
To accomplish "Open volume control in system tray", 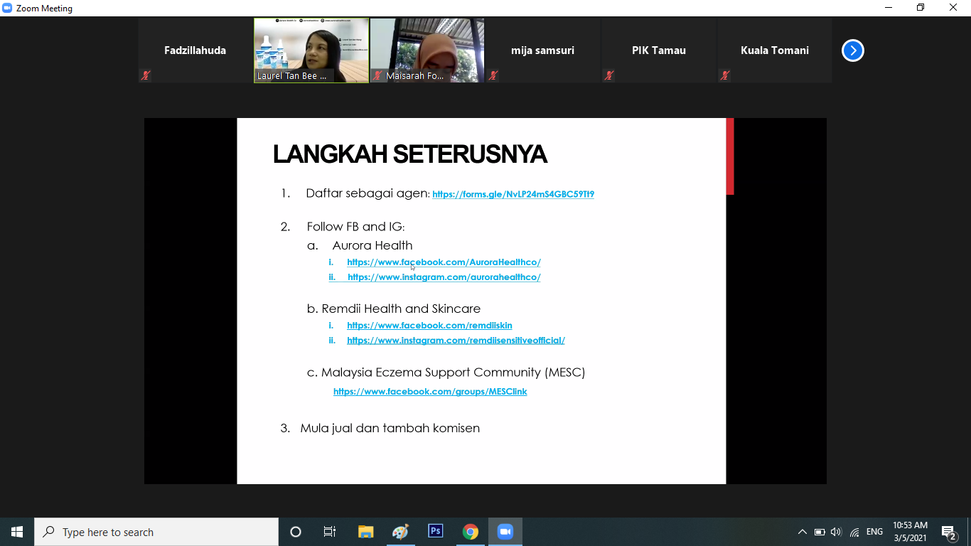I will click(x=836, y=532).
